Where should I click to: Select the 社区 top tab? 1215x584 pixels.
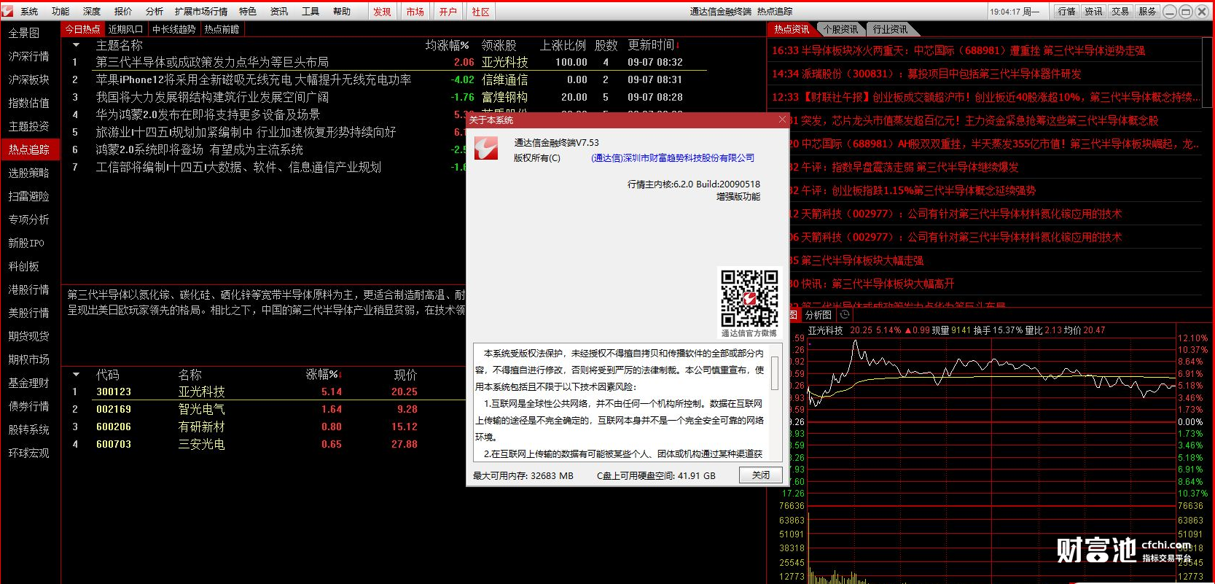[x=480, y=12]
